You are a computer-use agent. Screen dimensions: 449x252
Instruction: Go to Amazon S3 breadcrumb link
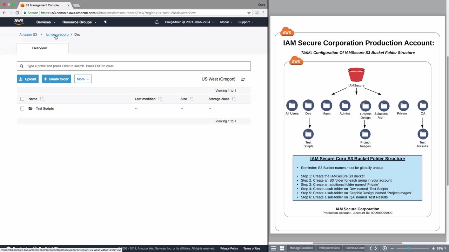(x=28, y=35)
